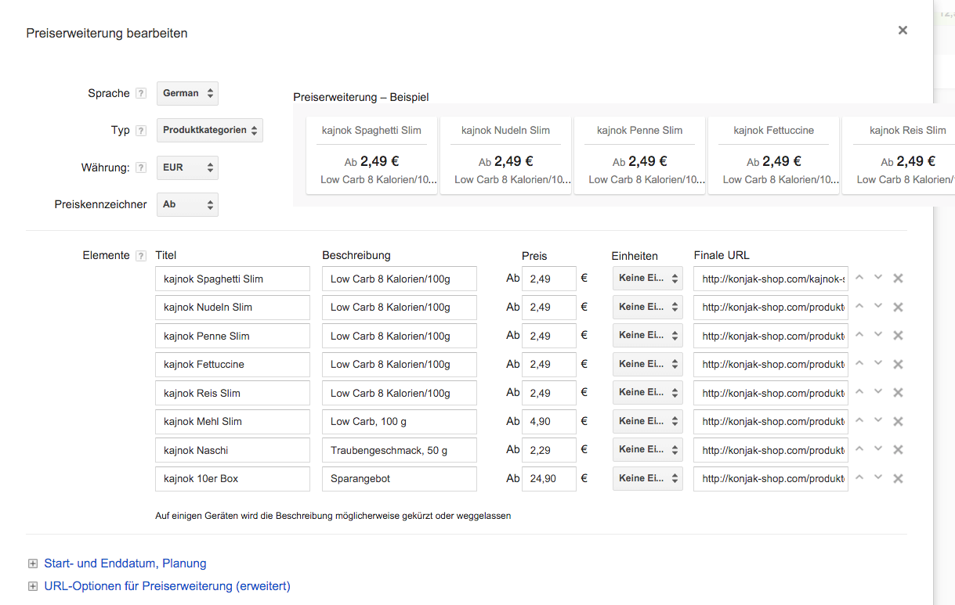This screenshot has height=605, width=955.
Task: Edit Finale URL for kajnok Spaghetti Slim
Action: point(771,279)
